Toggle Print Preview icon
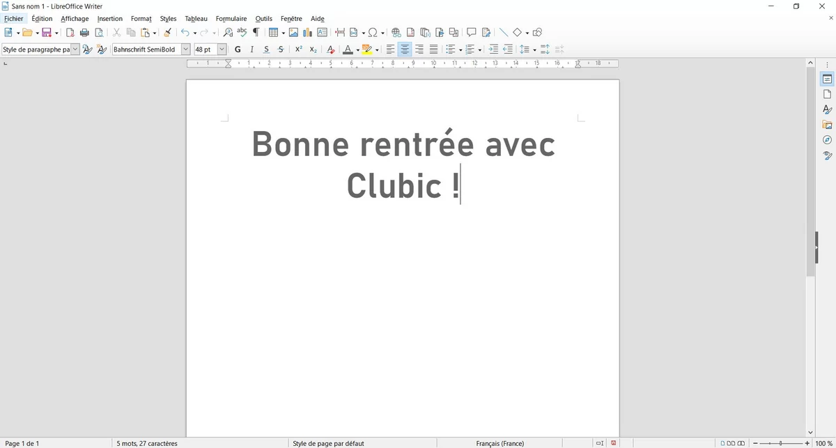The image size is (836, 448). (99, 33)
